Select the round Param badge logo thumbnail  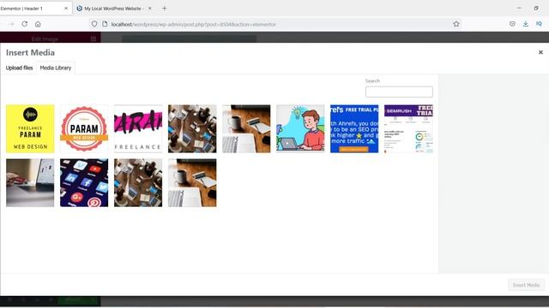coord(84,128)
